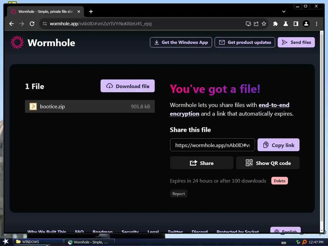
Task: Click the pink Delete button
Action: 279,181
